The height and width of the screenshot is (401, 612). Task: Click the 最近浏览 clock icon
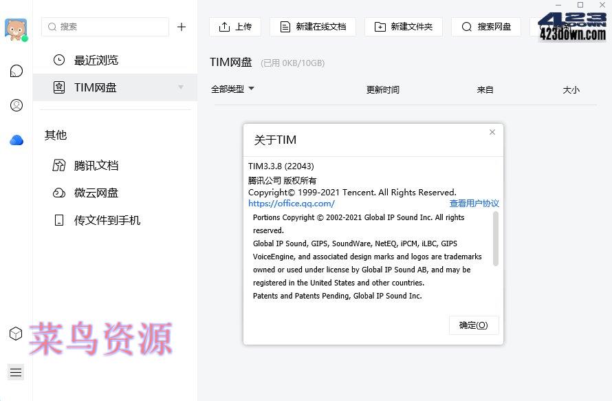click(x=58, y=60)
